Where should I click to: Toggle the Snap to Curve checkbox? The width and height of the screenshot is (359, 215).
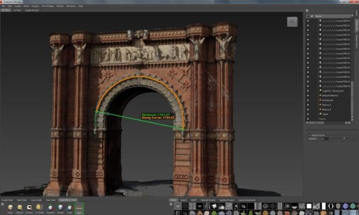click(x=309, y=135)
